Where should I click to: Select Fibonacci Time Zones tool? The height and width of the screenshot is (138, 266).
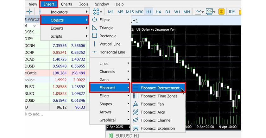(x=159, y=96)
